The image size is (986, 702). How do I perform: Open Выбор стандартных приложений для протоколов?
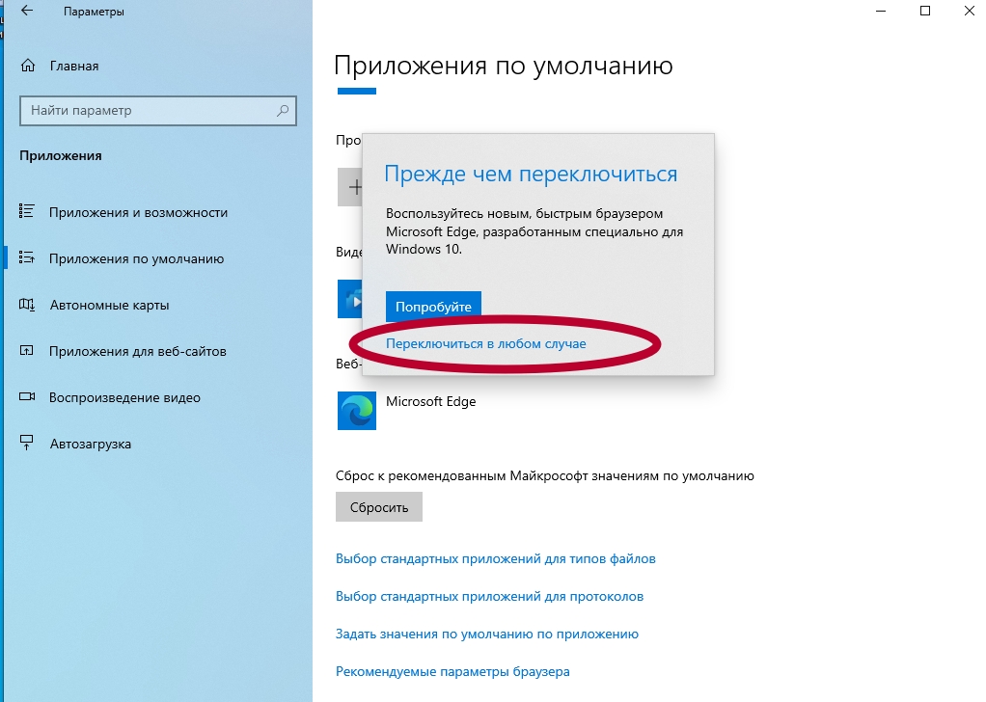[489, 596]
